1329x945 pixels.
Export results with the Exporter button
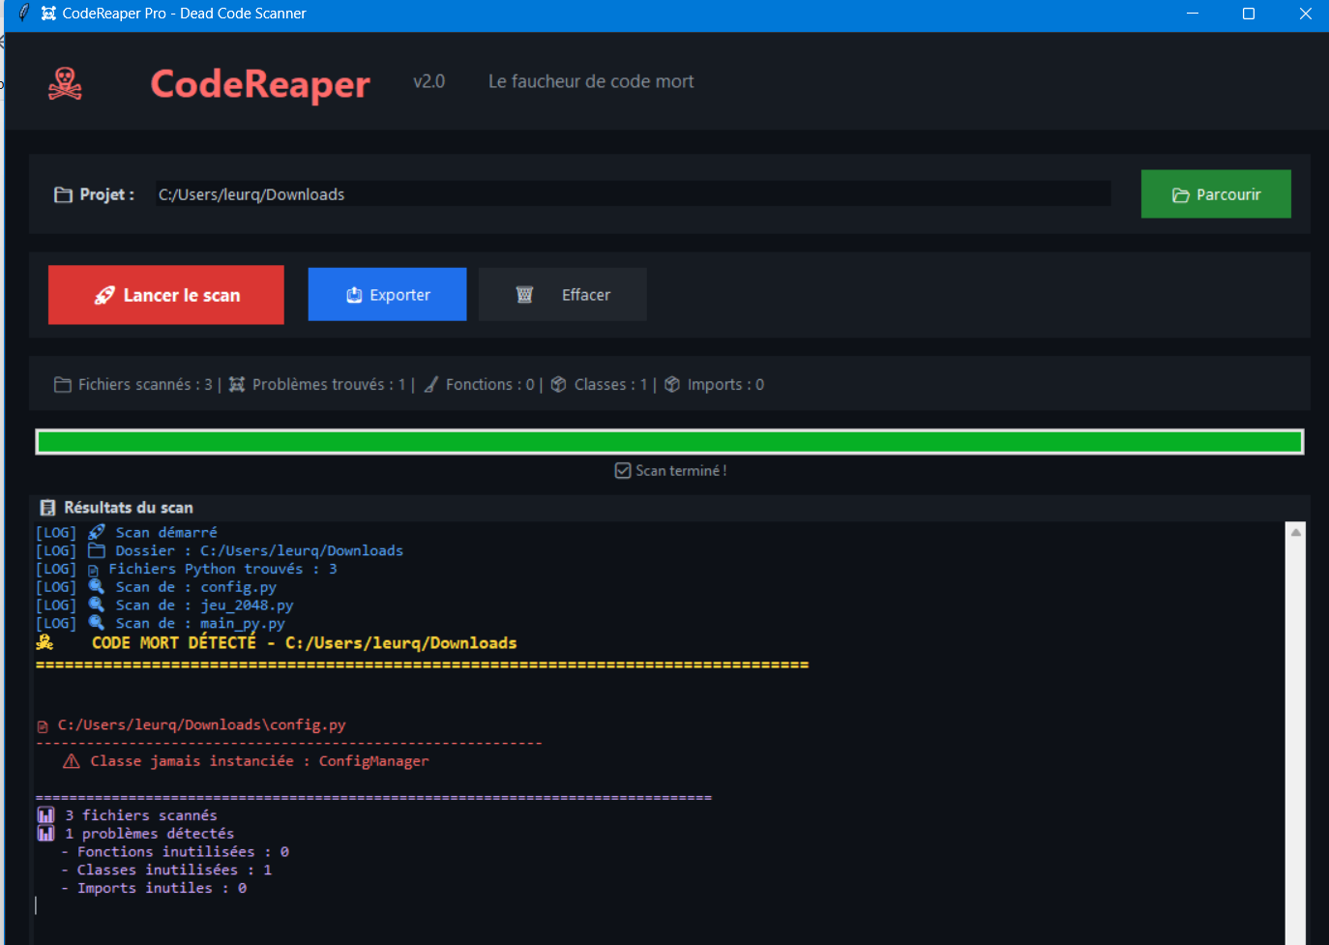point(387,295)
